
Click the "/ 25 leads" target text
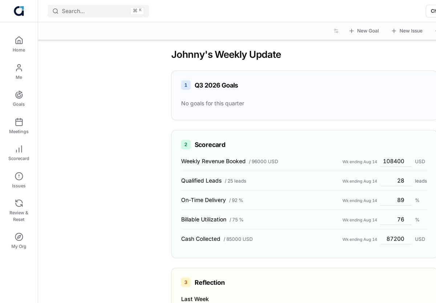coord(235,181)
